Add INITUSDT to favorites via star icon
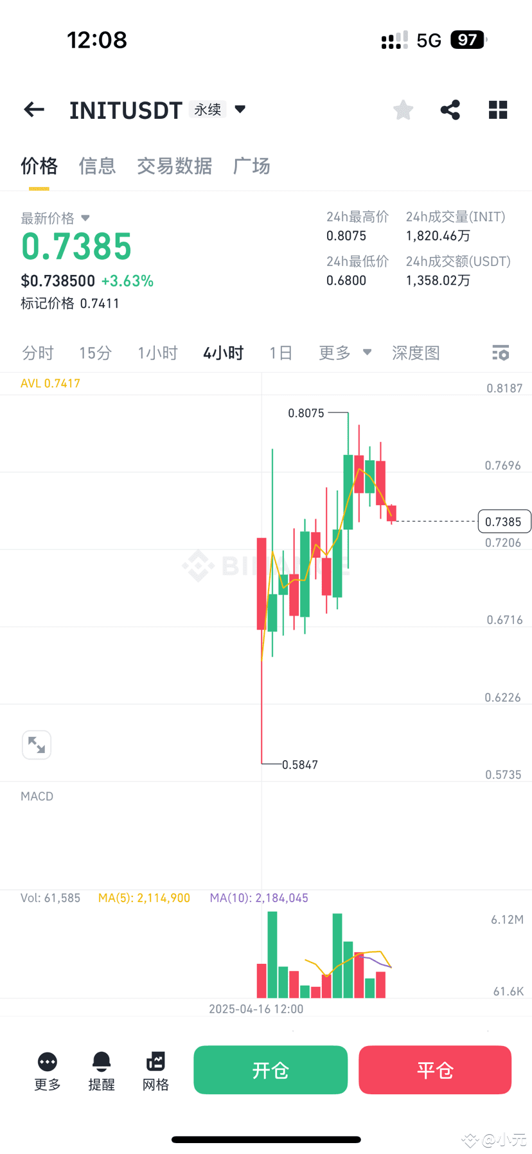532x1154 pixels. tap(402, 109)
